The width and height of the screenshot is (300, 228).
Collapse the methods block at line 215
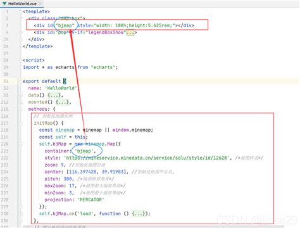(x=21, y=109)
